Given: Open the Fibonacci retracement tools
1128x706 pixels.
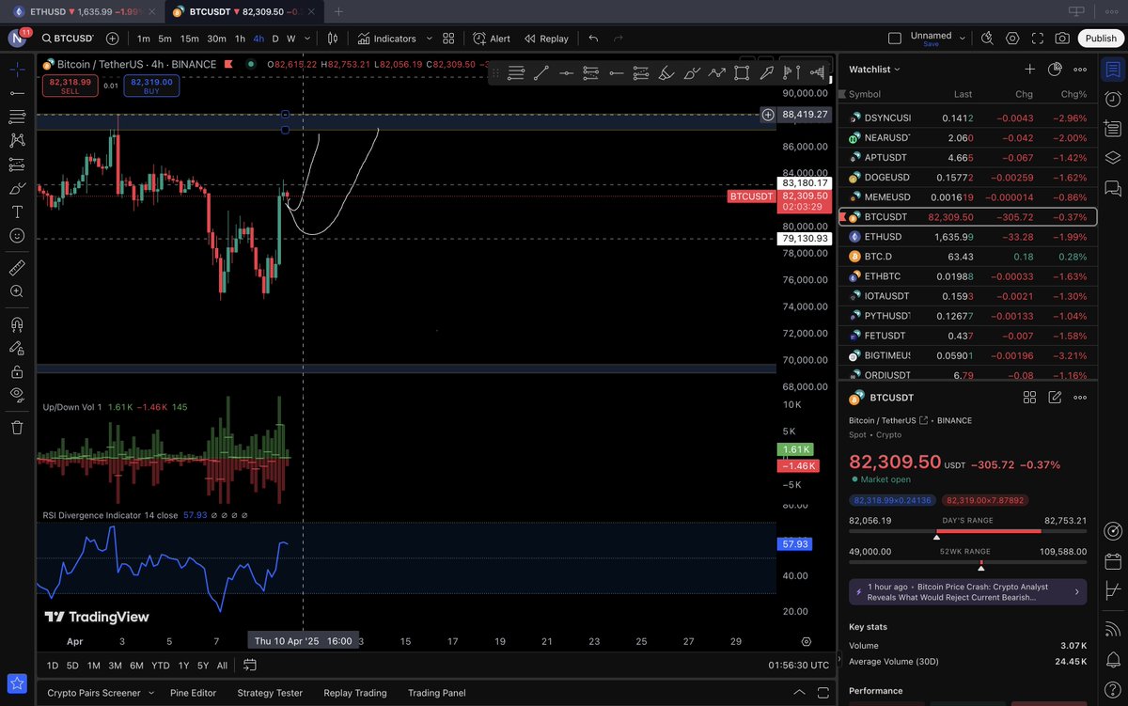Looking at the screenshot, I should (x=17, y=117).
